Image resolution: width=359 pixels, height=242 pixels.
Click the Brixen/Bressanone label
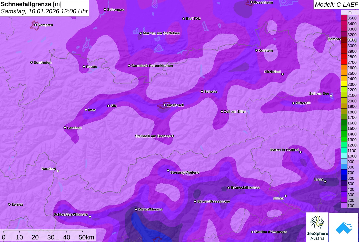pos(214,202)
